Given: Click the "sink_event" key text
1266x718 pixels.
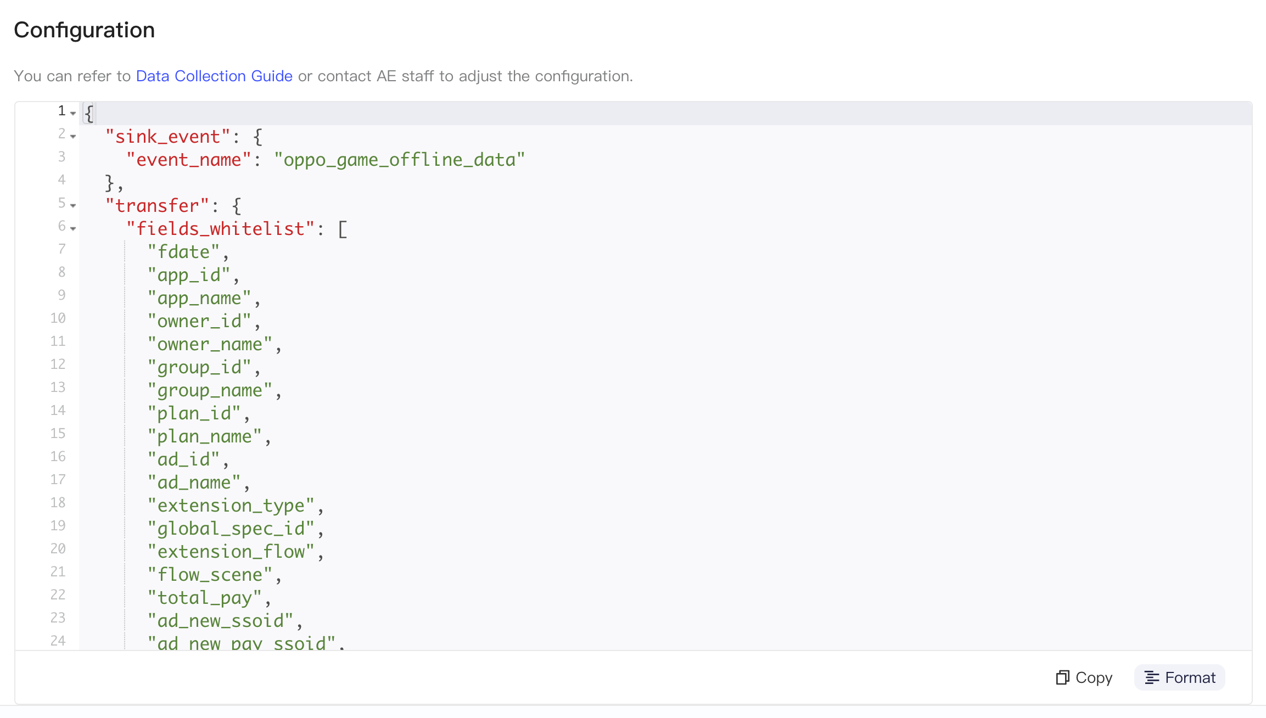Looking at the screenshot, I should (167, 136).
